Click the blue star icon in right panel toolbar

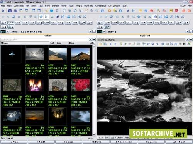[x=139, y=17]
